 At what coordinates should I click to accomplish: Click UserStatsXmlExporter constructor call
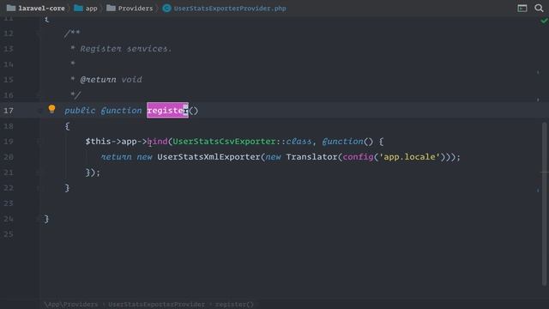[x=208, y=157]
